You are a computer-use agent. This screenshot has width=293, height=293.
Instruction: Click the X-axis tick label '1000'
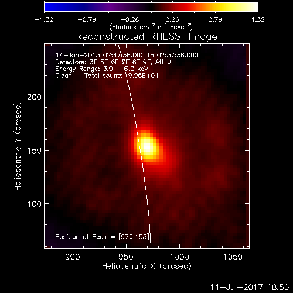(179, 257)
